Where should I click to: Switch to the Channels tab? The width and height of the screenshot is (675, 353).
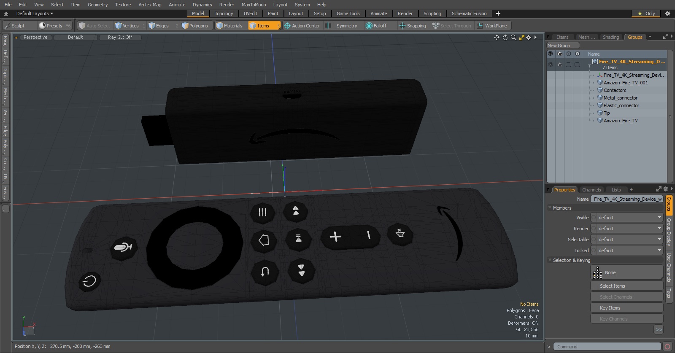[x=591, y=190]
